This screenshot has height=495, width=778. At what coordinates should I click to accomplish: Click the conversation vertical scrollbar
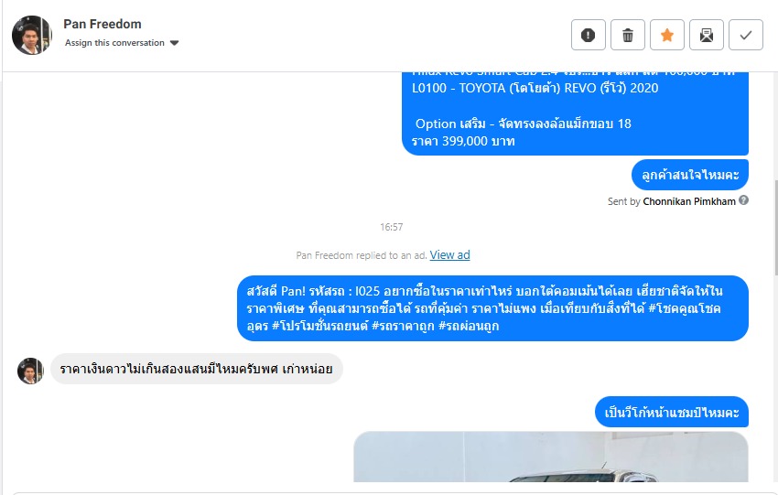pos(774,227)
